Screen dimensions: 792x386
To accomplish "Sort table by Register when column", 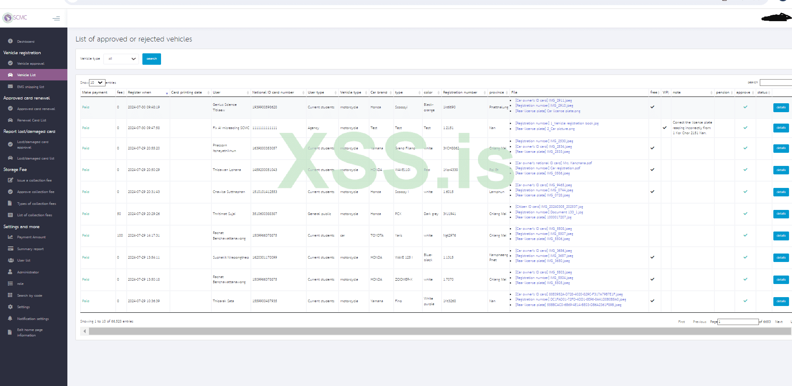I will [148, 92].
